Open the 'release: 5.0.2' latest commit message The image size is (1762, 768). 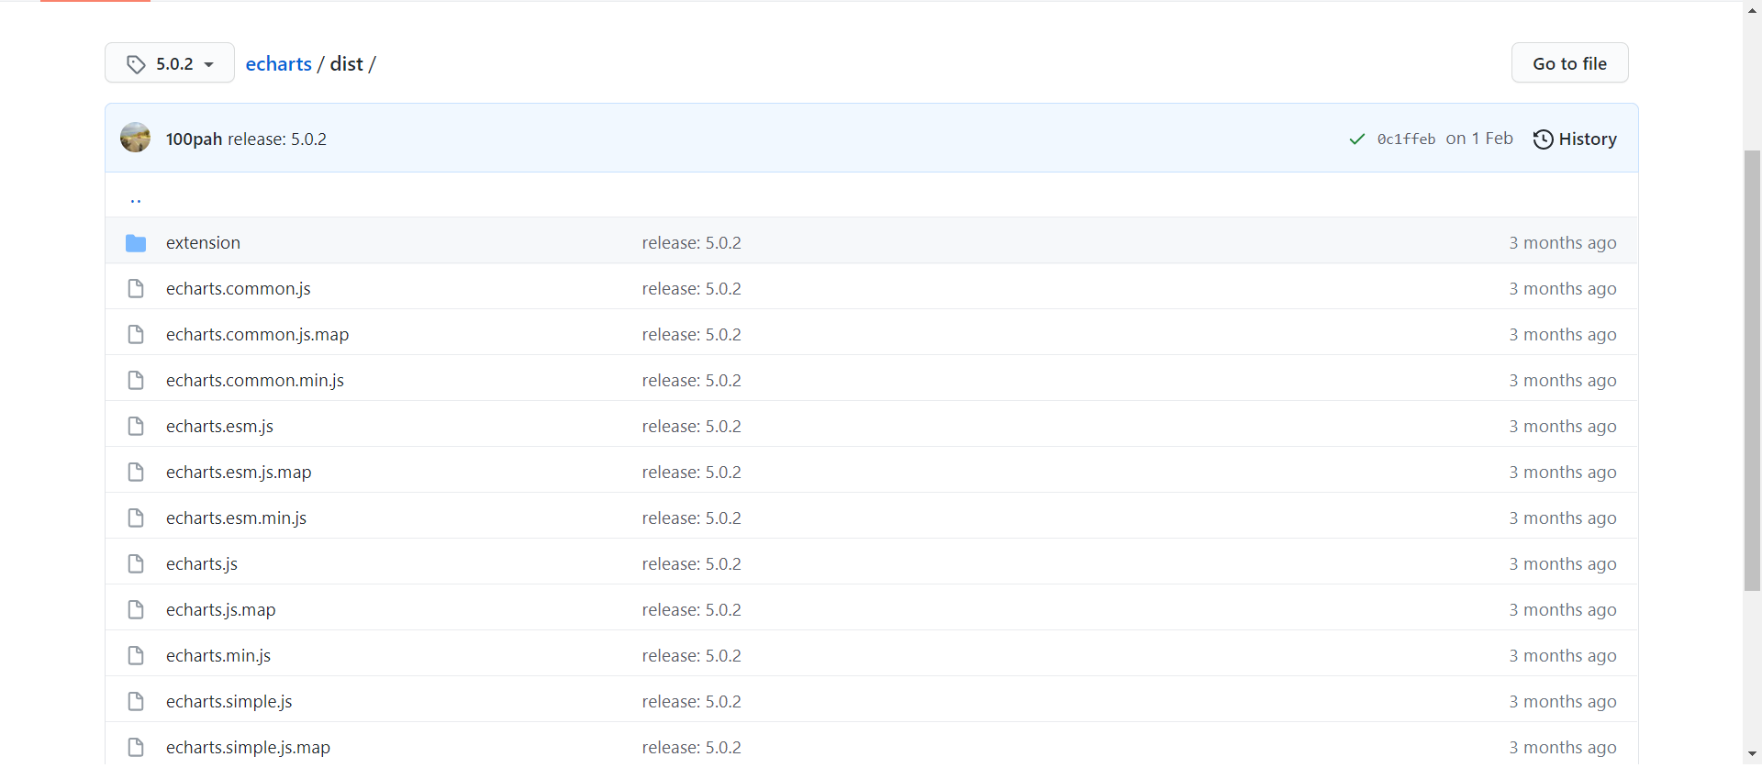(277, 139)
